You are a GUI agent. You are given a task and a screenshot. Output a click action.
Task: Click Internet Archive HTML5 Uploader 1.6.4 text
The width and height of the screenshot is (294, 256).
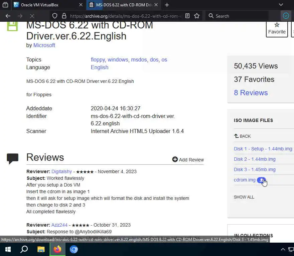137,131
